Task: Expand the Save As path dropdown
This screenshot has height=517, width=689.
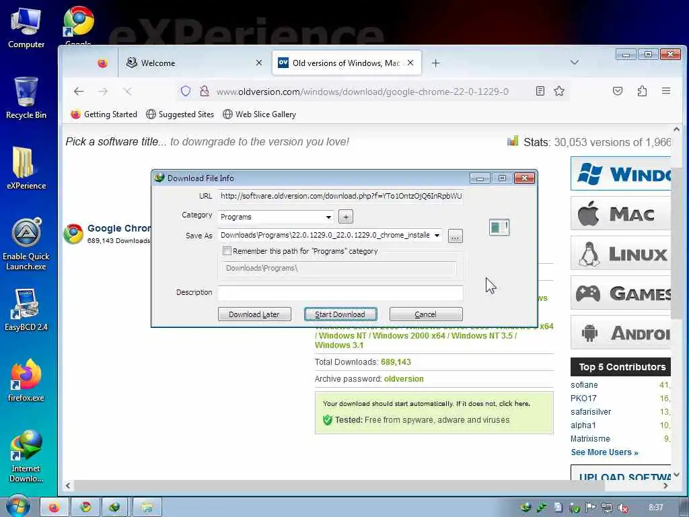Action: click(437, 235)
